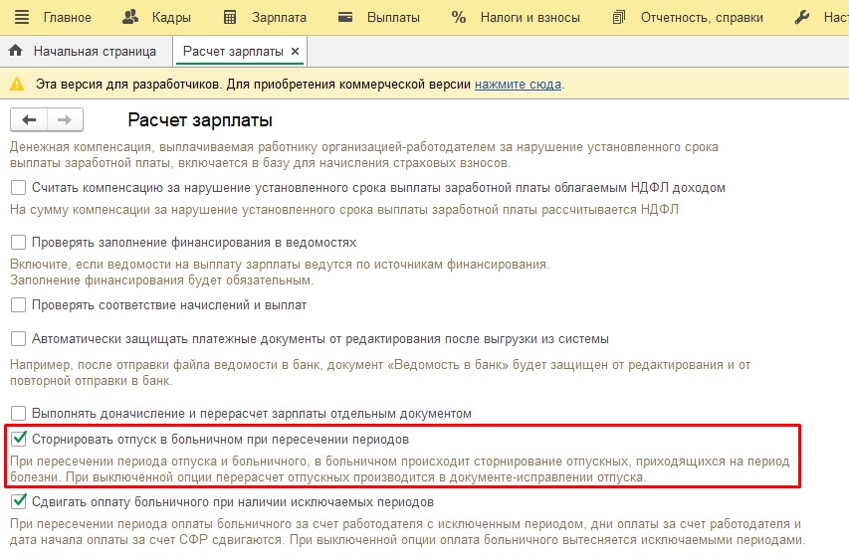The image size is (849, 557).
Task: Go forward with the right arrow button
Action: pyautogui.click(x=65, y=119)
